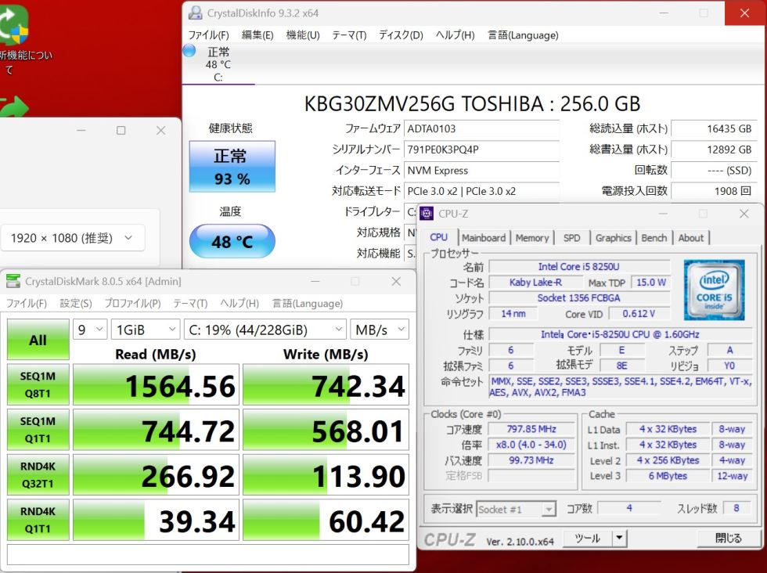This screenshot has width=767, height=573.
Task: Open 言語(Language) menu in CrystalDiskMark
Action: (307, 304)
